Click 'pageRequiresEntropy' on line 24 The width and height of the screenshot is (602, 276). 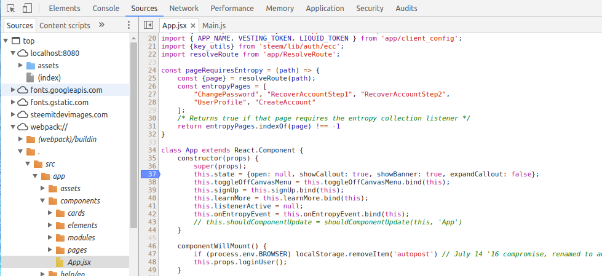coord(224,70)
